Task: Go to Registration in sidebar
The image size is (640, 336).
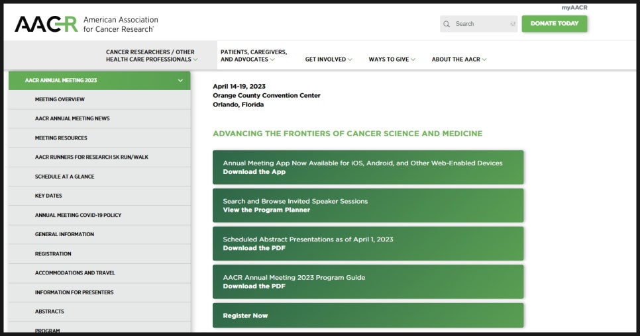Action: pyautogui.click(x=99, y=254)
